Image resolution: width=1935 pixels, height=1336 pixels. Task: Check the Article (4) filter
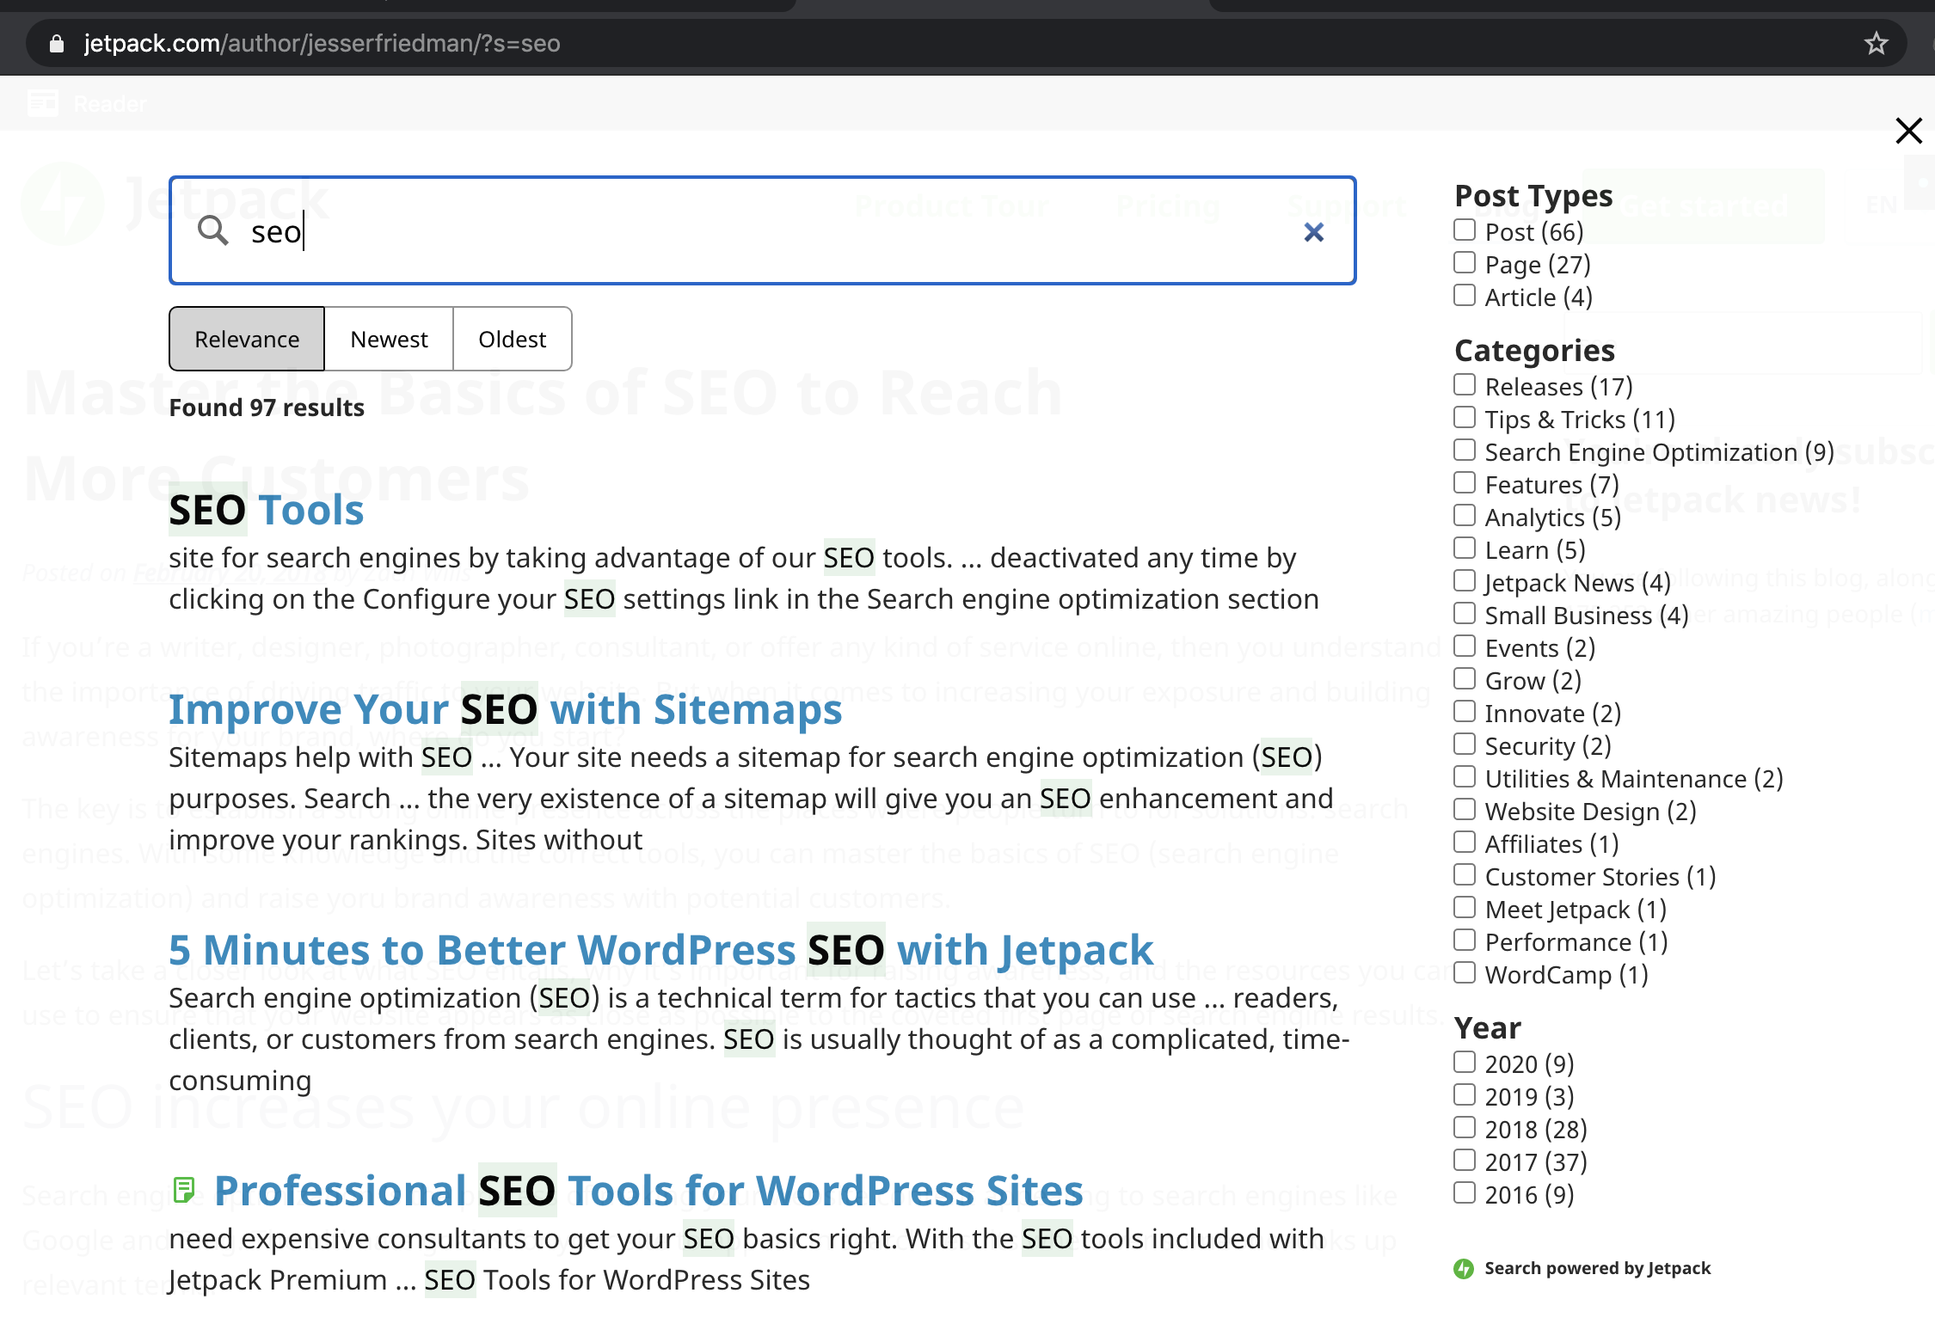1465,296
